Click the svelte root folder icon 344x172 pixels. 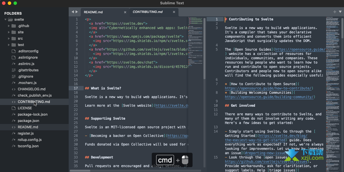tap(10, 20)
